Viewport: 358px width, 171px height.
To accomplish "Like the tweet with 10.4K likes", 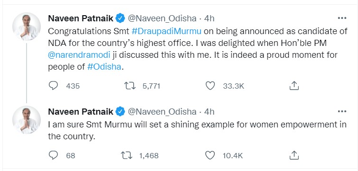I will pos(210,155).
